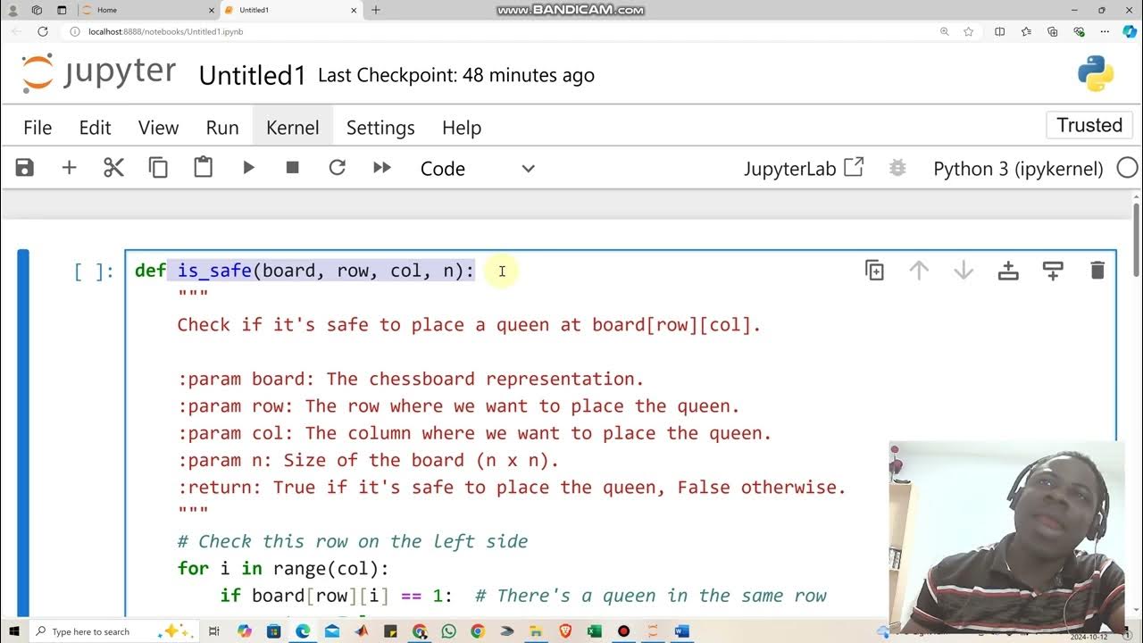Open the Edit menu
Viewport: 1143px width, 643px height.
[x=95, y=128]
